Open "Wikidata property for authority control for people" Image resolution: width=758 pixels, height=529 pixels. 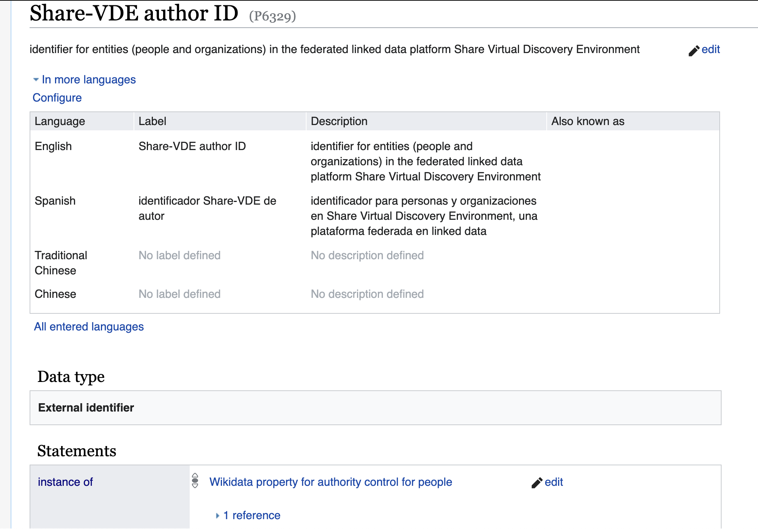coord(330,482)
